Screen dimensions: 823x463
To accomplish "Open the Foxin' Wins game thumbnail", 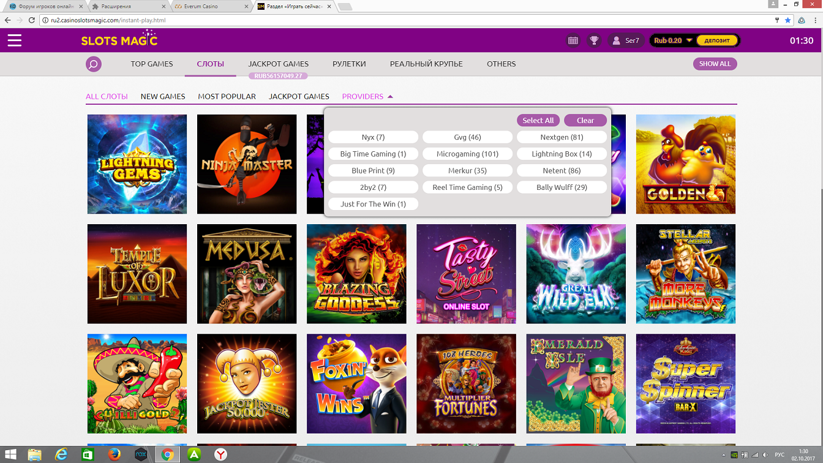I will click(x=356, y=383).
